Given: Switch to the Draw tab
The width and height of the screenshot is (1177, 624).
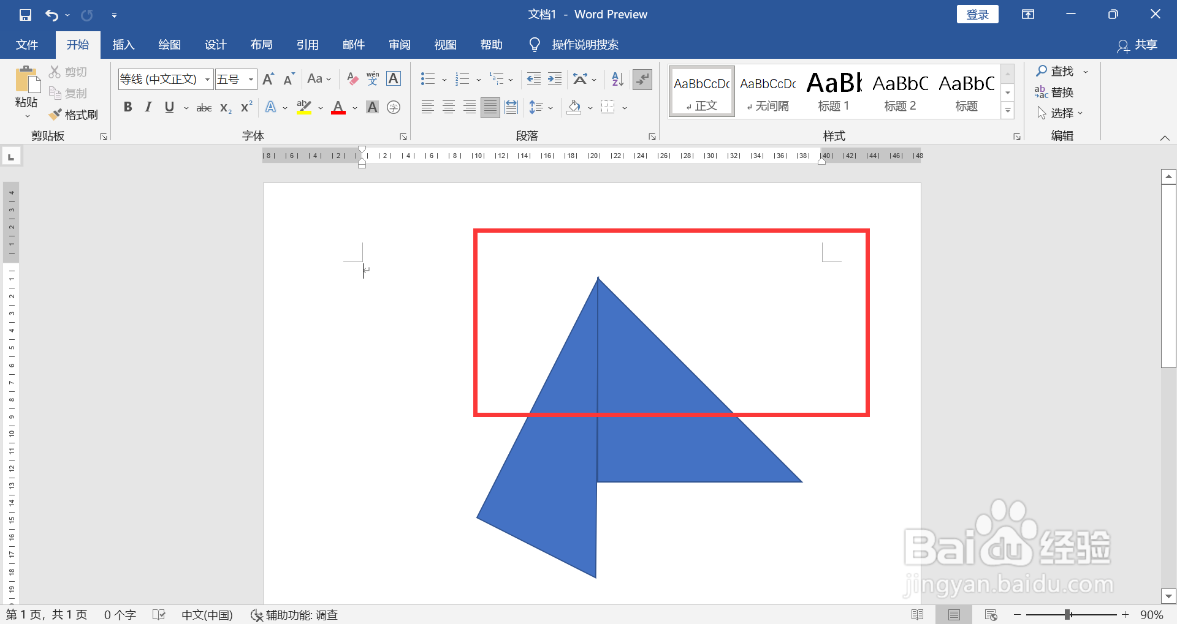Looking at the screenshot, I should click(169, 45).
